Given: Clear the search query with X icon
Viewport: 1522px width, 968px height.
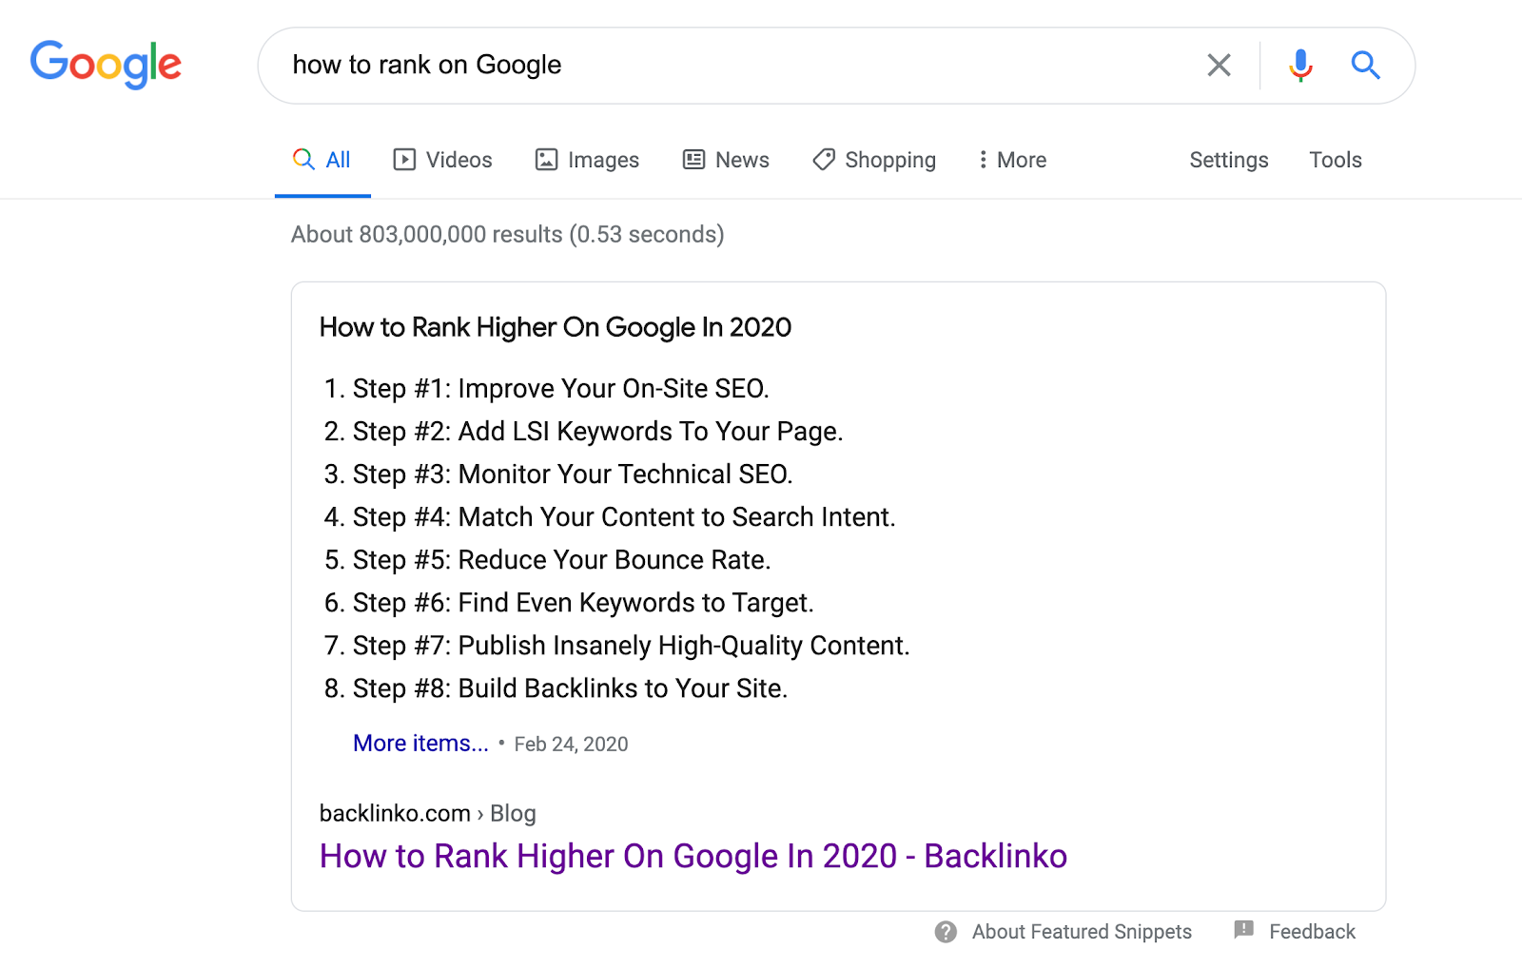Looking at the screenshot, I should pos(1219,65).
